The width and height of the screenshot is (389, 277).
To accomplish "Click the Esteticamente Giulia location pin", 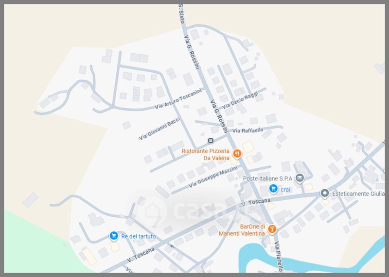I will point(324,193).
